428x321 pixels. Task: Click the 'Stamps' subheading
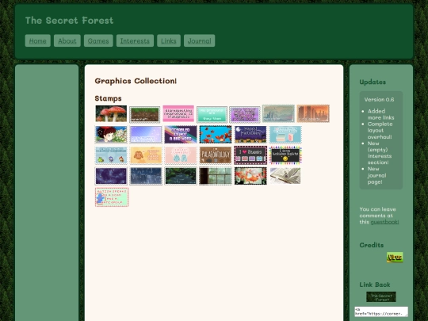pos(108,98)
